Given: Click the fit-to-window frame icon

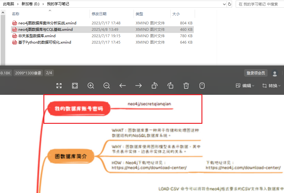Looking at the screenshot, I should coord(75,86).
